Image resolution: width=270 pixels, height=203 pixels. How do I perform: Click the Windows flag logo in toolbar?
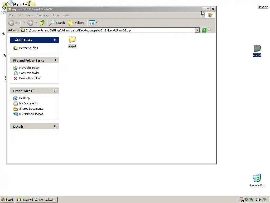coord(210,15)
